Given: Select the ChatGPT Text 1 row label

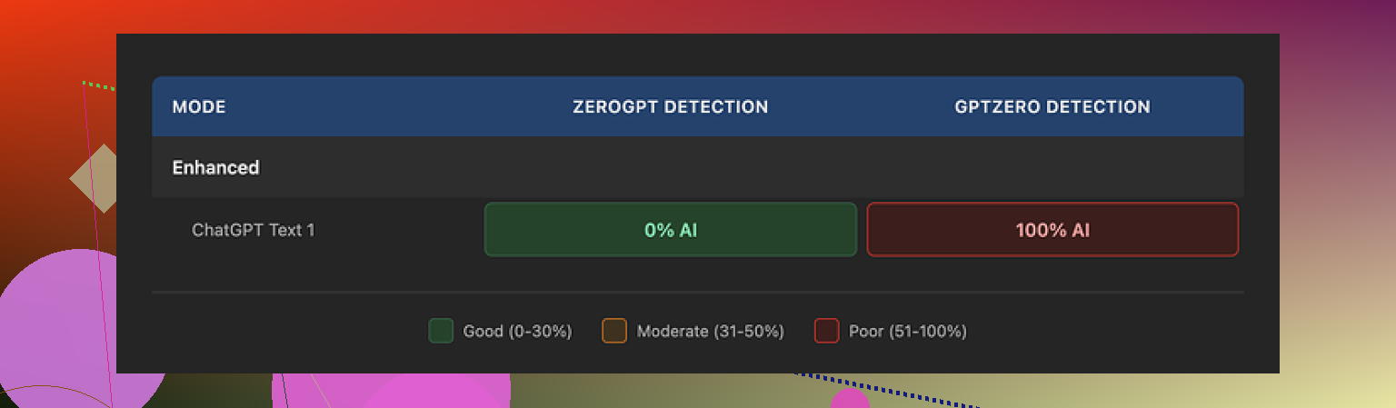Looking at the screenshot, I should pos(253,230).
